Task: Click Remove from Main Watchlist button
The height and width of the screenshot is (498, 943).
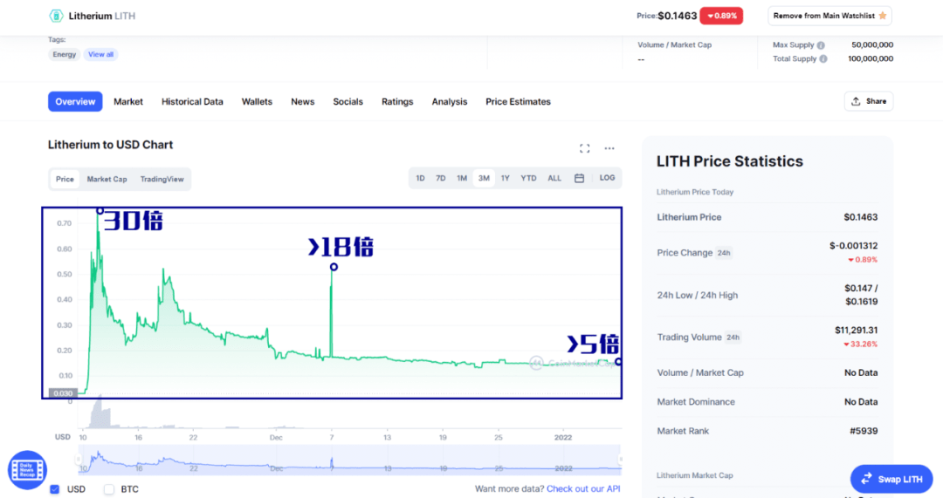Action: 829,16
